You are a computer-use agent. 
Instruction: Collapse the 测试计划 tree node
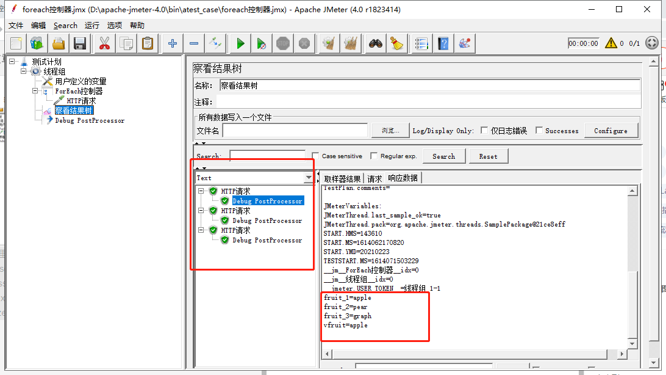[12, 62]
